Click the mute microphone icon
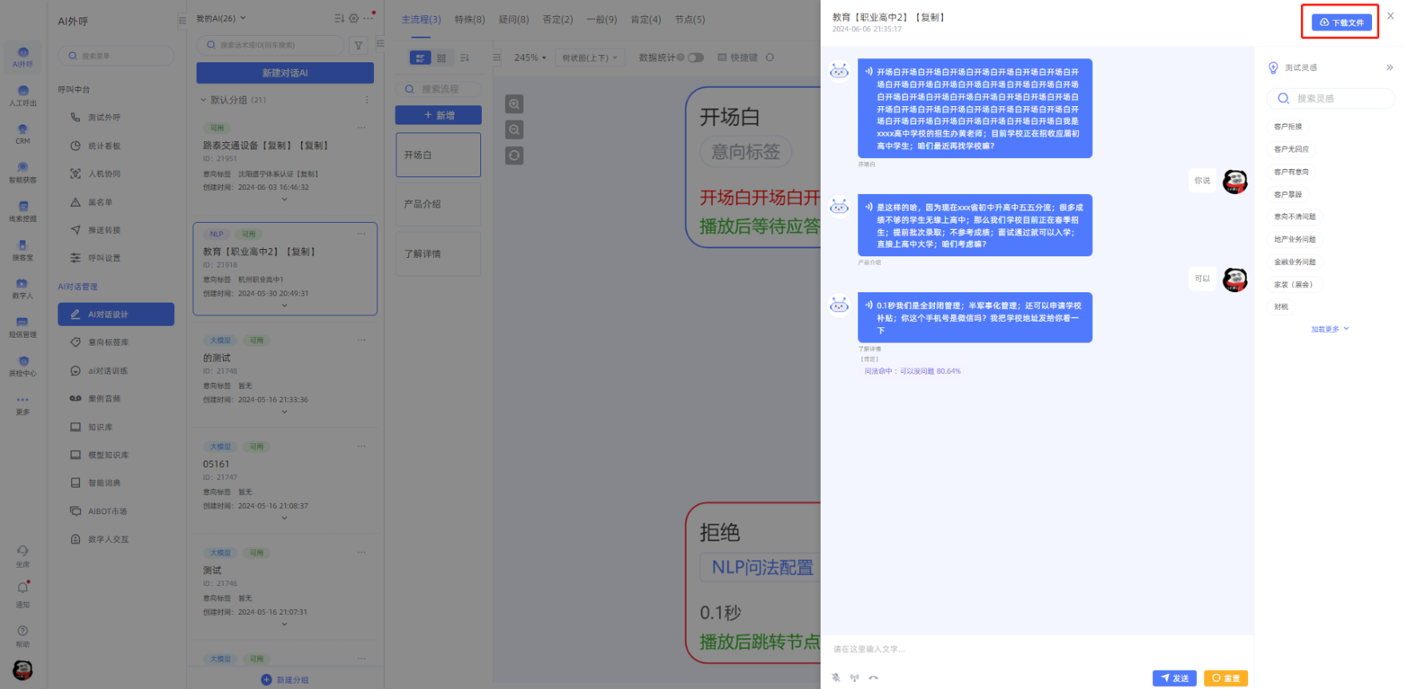 point(836,677)
